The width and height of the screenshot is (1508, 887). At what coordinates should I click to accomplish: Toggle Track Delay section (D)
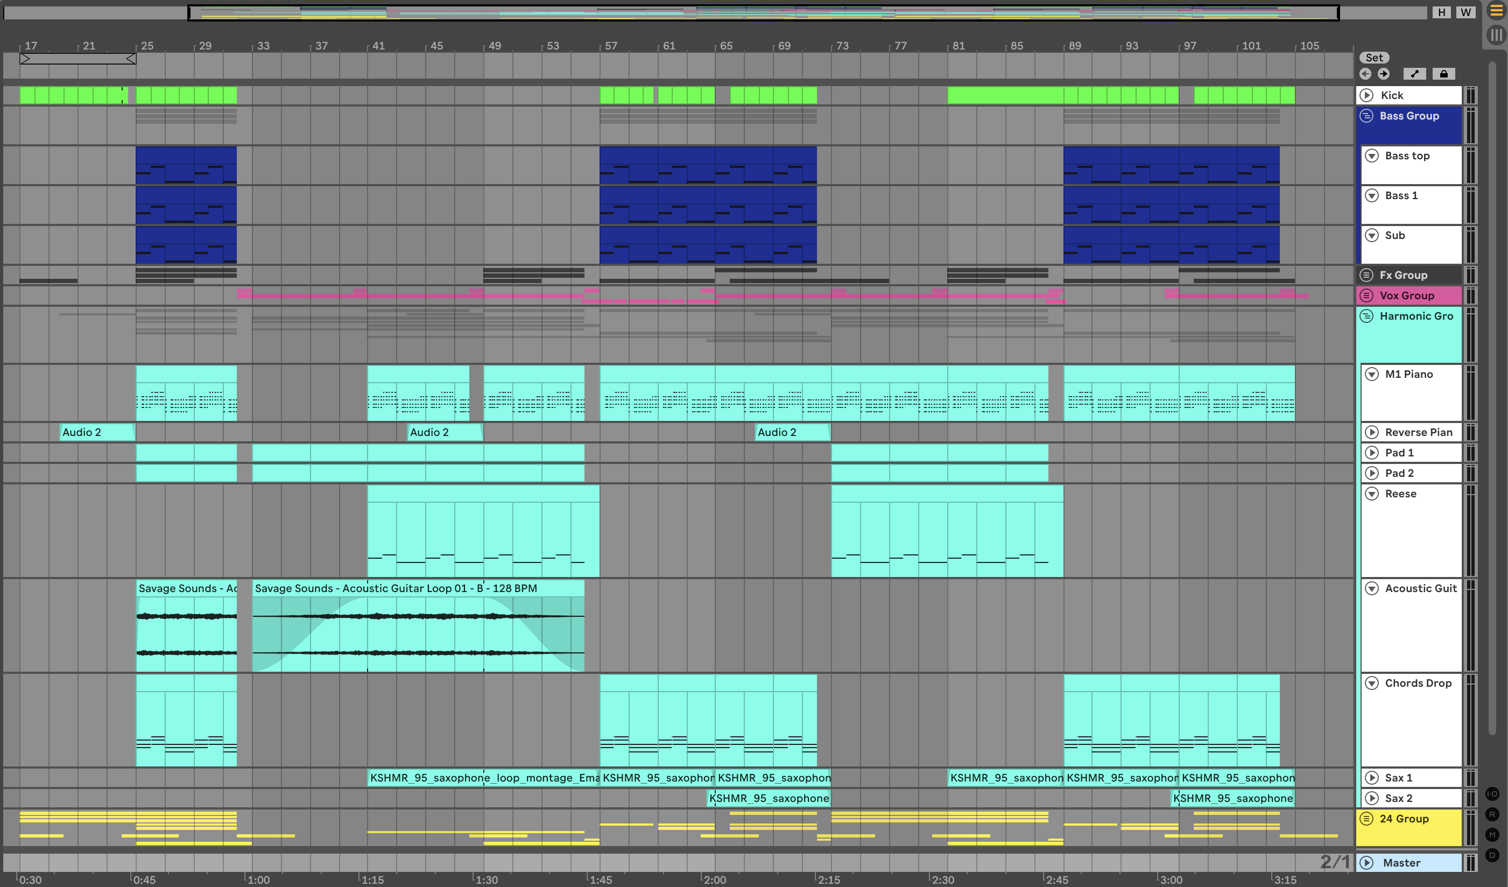[x=1492, y=855]
